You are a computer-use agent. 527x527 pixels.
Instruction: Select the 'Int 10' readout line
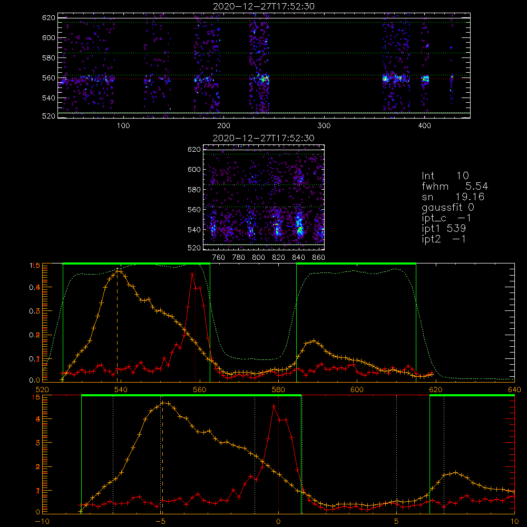(445, 175)
